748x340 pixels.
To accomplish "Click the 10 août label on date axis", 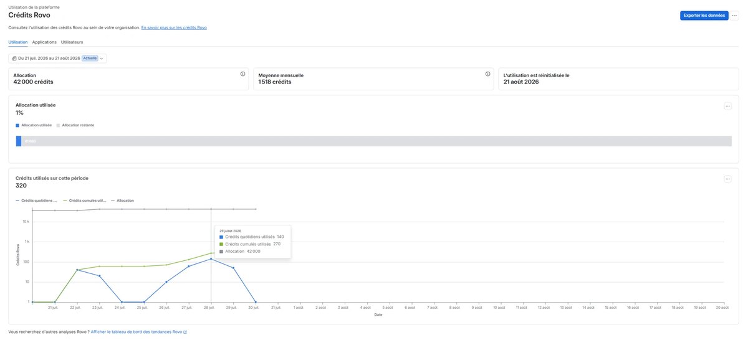I will click(499, 308).
